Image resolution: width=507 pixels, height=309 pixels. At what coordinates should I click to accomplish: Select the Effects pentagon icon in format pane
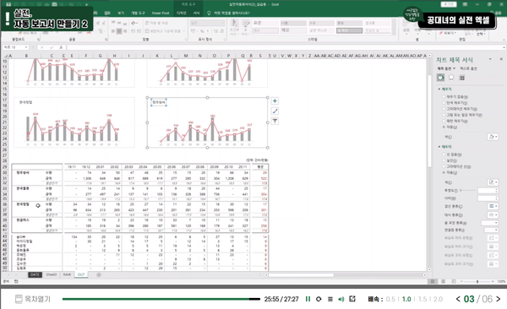click(451, 78)
